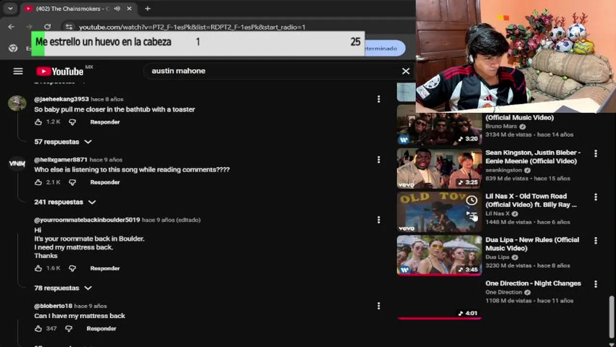Open the @helixgamer8871 username link

pyautogui.click(x=61, y=160)
